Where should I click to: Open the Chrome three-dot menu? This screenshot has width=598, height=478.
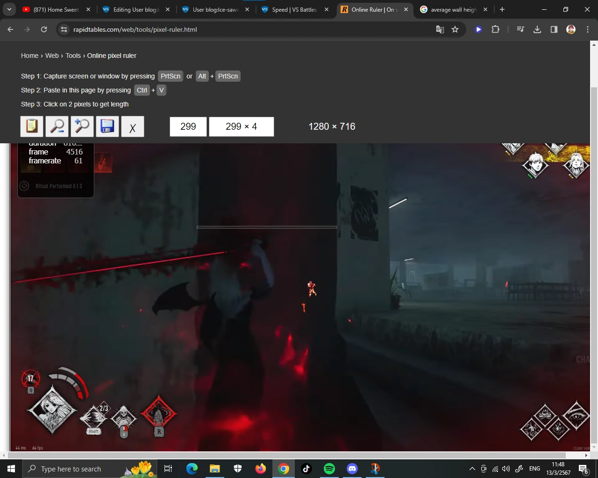588,29
